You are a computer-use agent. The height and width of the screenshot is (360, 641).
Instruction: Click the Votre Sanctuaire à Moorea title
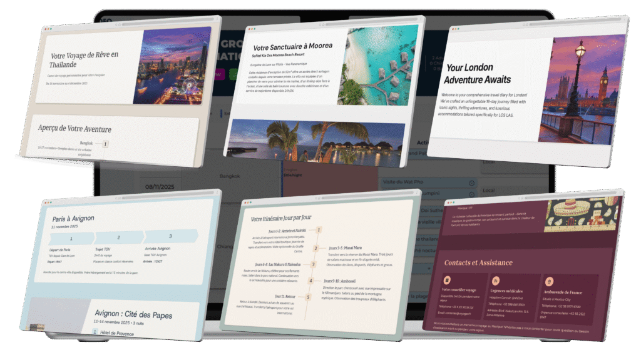click(x=292, y=46)
